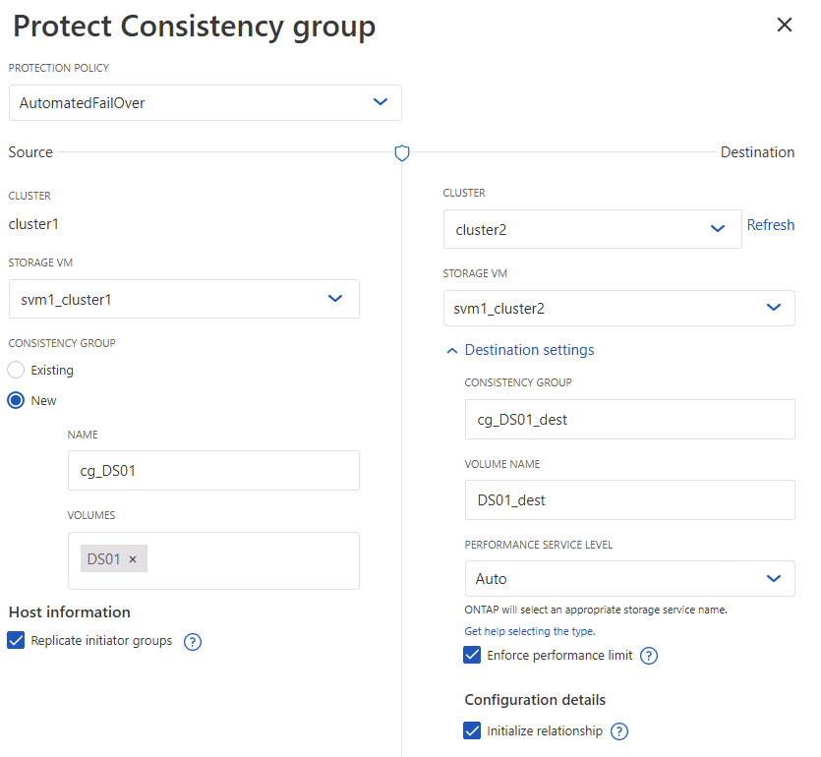Viewport: 821px width, 757px height.
Task: Open destination cluster2 dropdown
Action: click(592, 229)
